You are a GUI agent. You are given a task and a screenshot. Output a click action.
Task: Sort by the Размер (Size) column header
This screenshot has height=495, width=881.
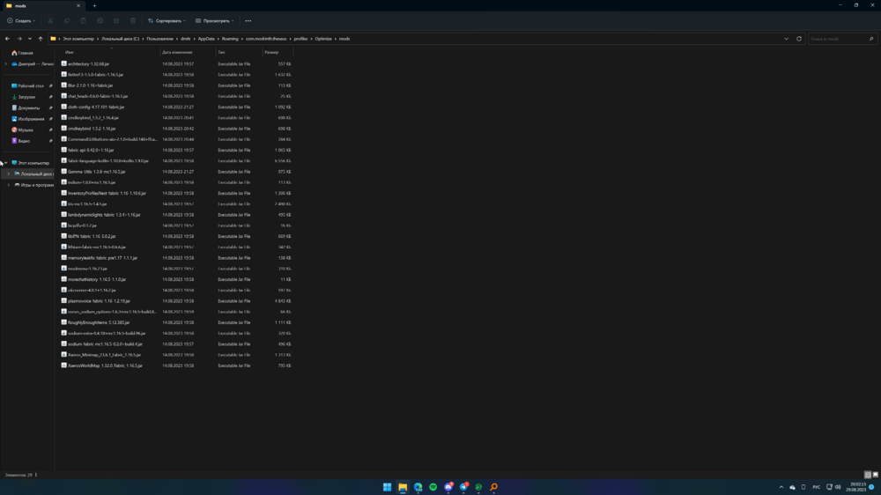(x=278, y=52)
